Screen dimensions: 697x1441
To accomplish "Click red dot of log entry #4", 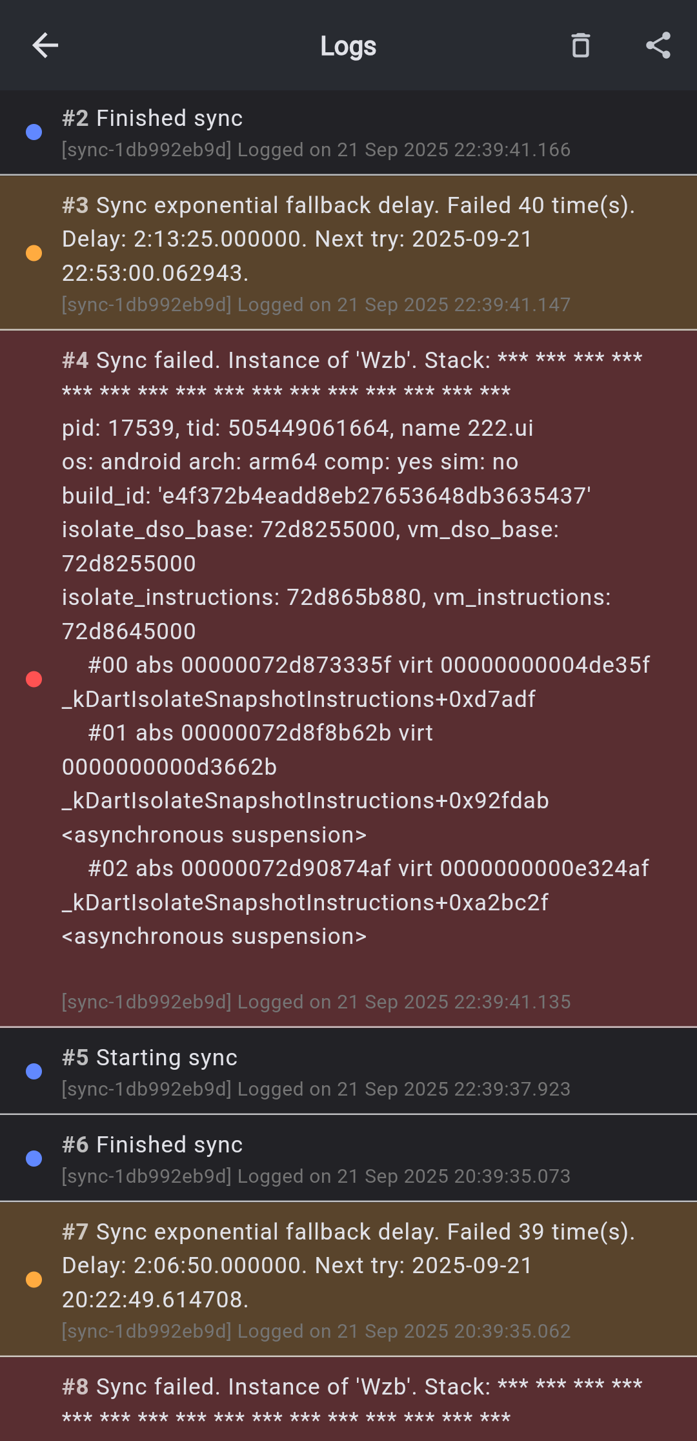I will [34, 679].
